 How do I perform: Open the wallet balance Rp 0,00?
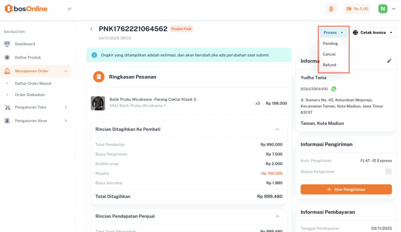pyautogui.click(x=357, y=9)
